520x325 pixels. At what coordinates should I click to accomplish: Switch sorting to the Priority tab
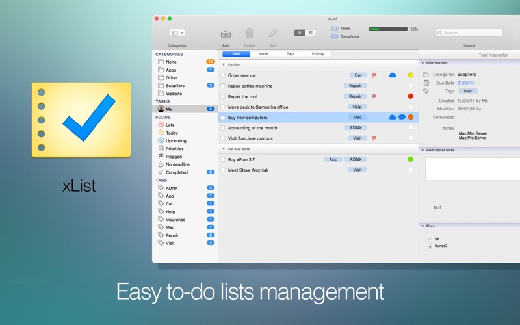(318, 54)
